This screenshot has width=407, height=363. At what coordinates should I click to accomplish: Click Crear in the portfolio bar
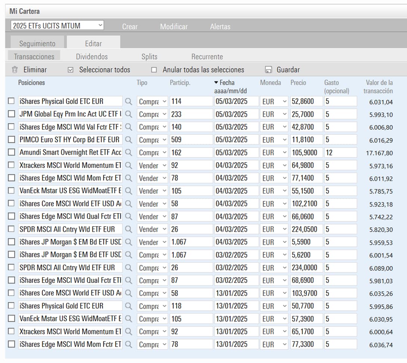[x=130, y=26]
